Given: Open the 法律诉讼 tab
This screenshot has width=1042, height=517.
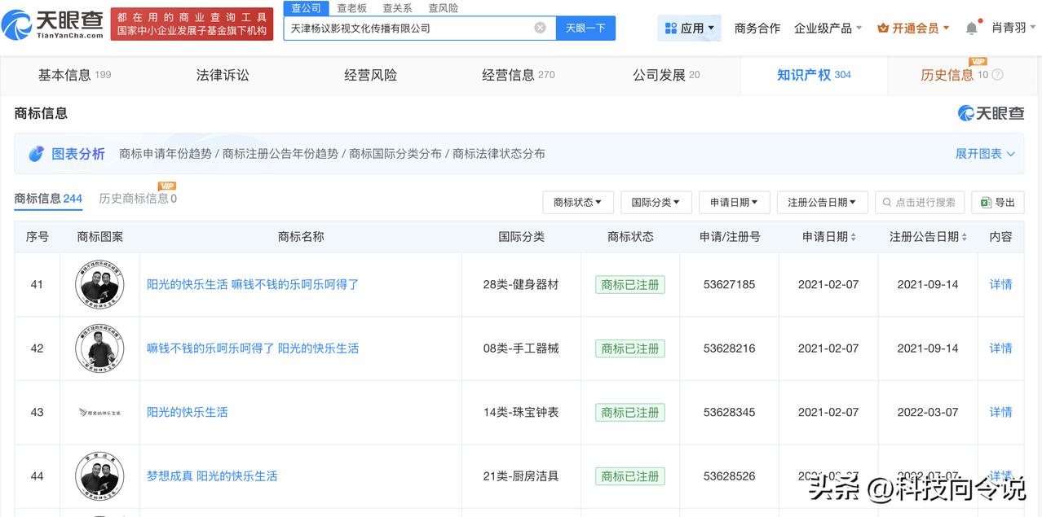Looking at the screenshot, I should click(223, 75).
